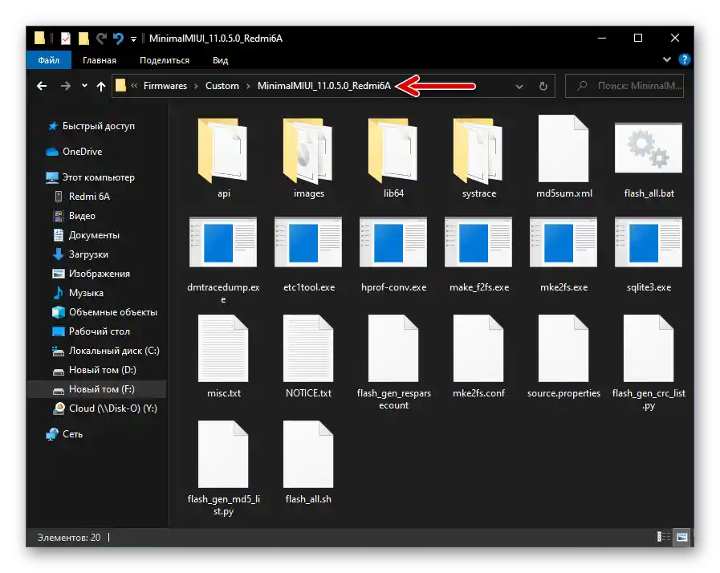Switch to large thumbnails view via status bar icon
The image size is (720, 573).
[683, 537]
